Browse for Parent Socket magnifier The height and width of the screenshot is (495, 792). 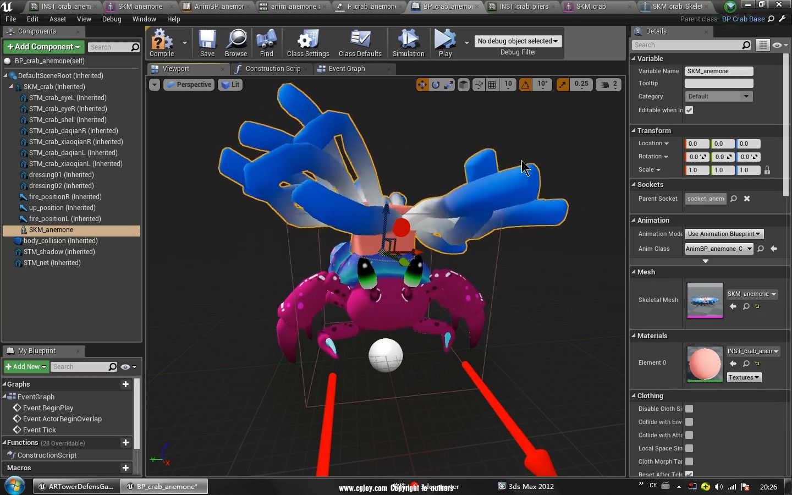click(734, 199)
